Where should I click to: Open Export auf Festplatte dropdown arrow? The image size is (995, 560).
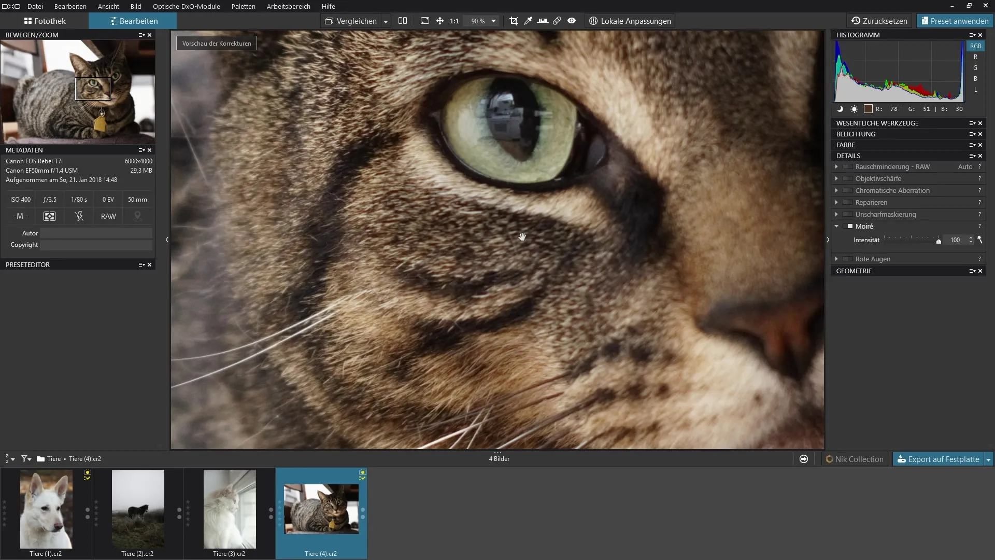tap(988, 459)
